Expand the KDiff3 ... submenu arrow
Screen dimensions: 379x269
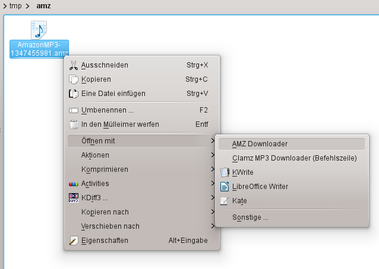point(213,198)
